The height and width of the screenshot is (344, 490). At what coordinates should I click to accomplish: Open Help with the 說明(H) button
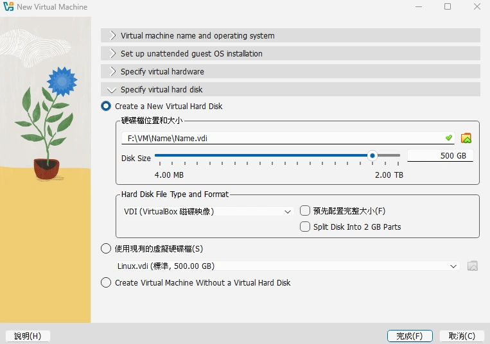(x=28, y=336)
